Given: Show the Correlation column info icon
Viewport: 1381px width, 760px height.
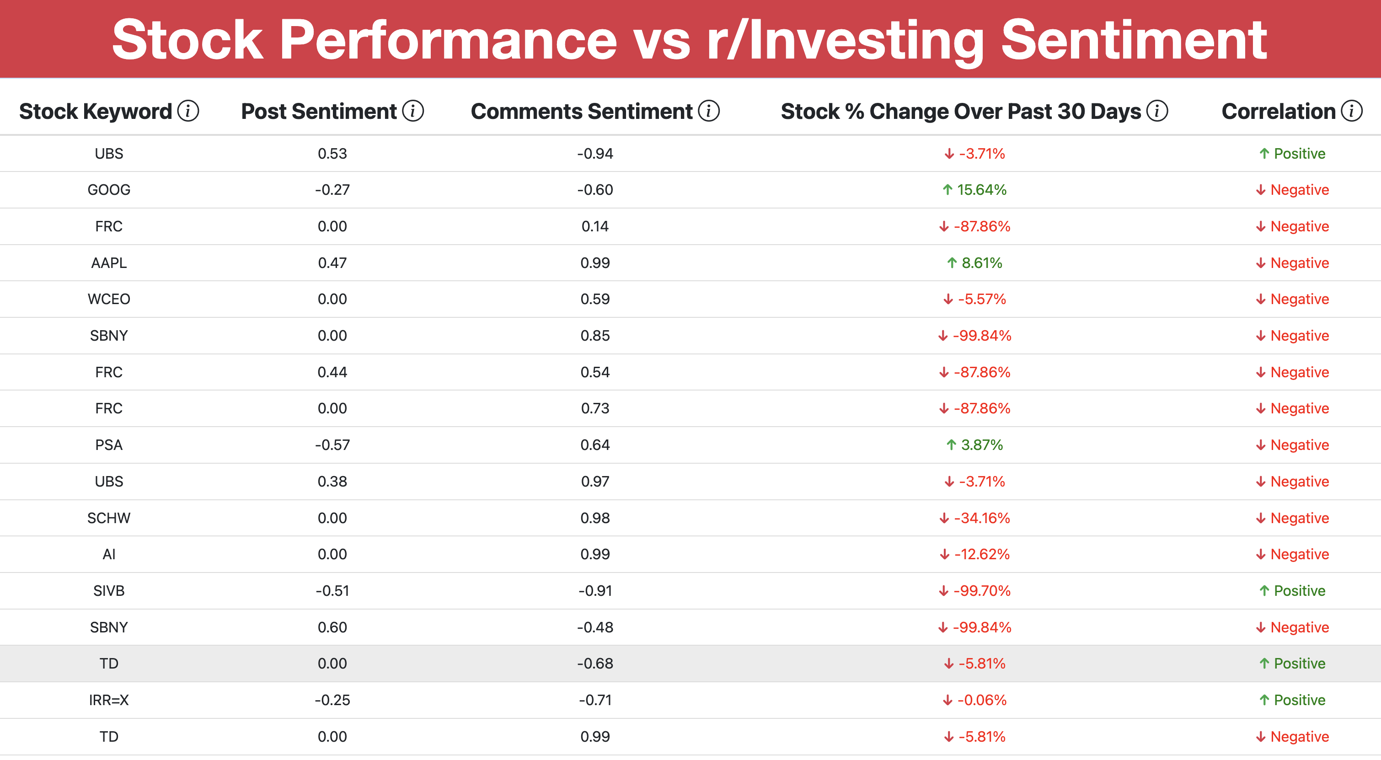Looking at the screenshot, I should 1352,111.
